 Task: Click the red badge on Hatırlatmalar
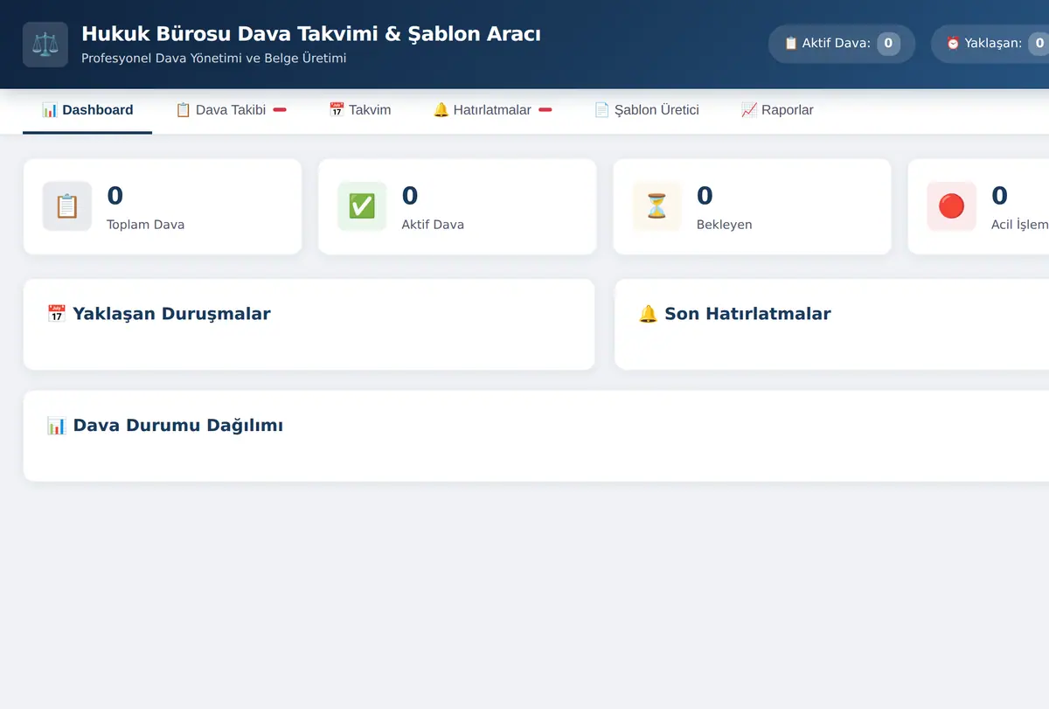pyautogui.click(x=545, y=110)
